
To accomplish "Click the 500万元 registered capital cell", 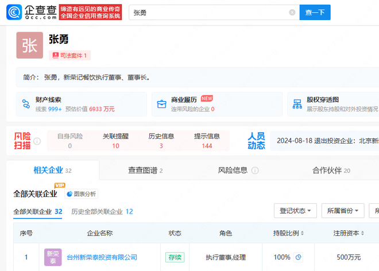I will [349, 257].
